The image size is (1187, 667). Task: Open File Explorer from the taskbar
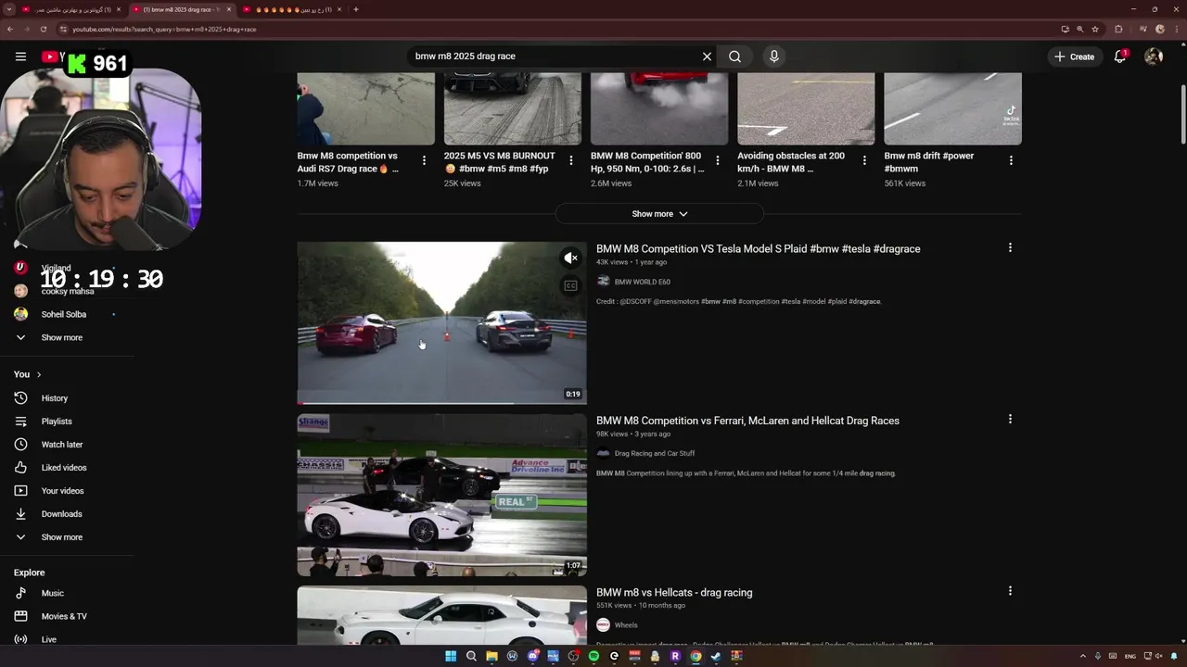click(491, 656)
